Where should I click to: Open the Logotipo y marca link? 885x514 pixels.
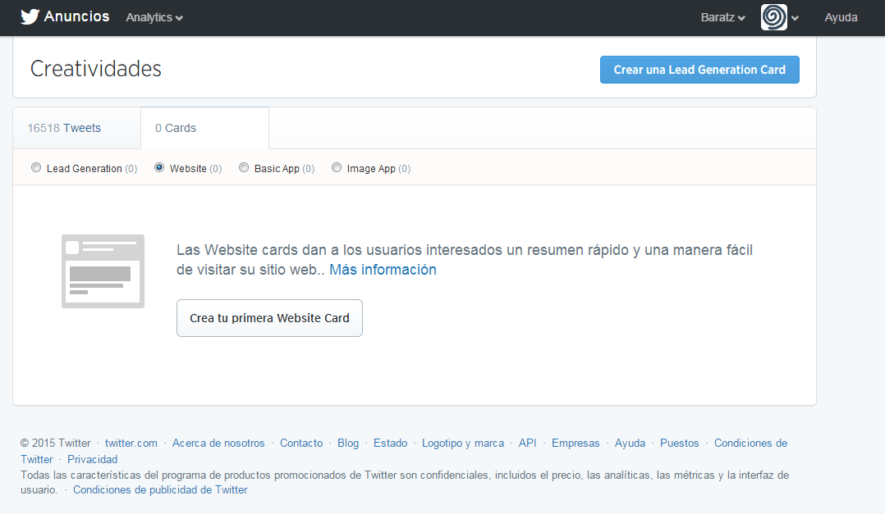click(463, 443)
